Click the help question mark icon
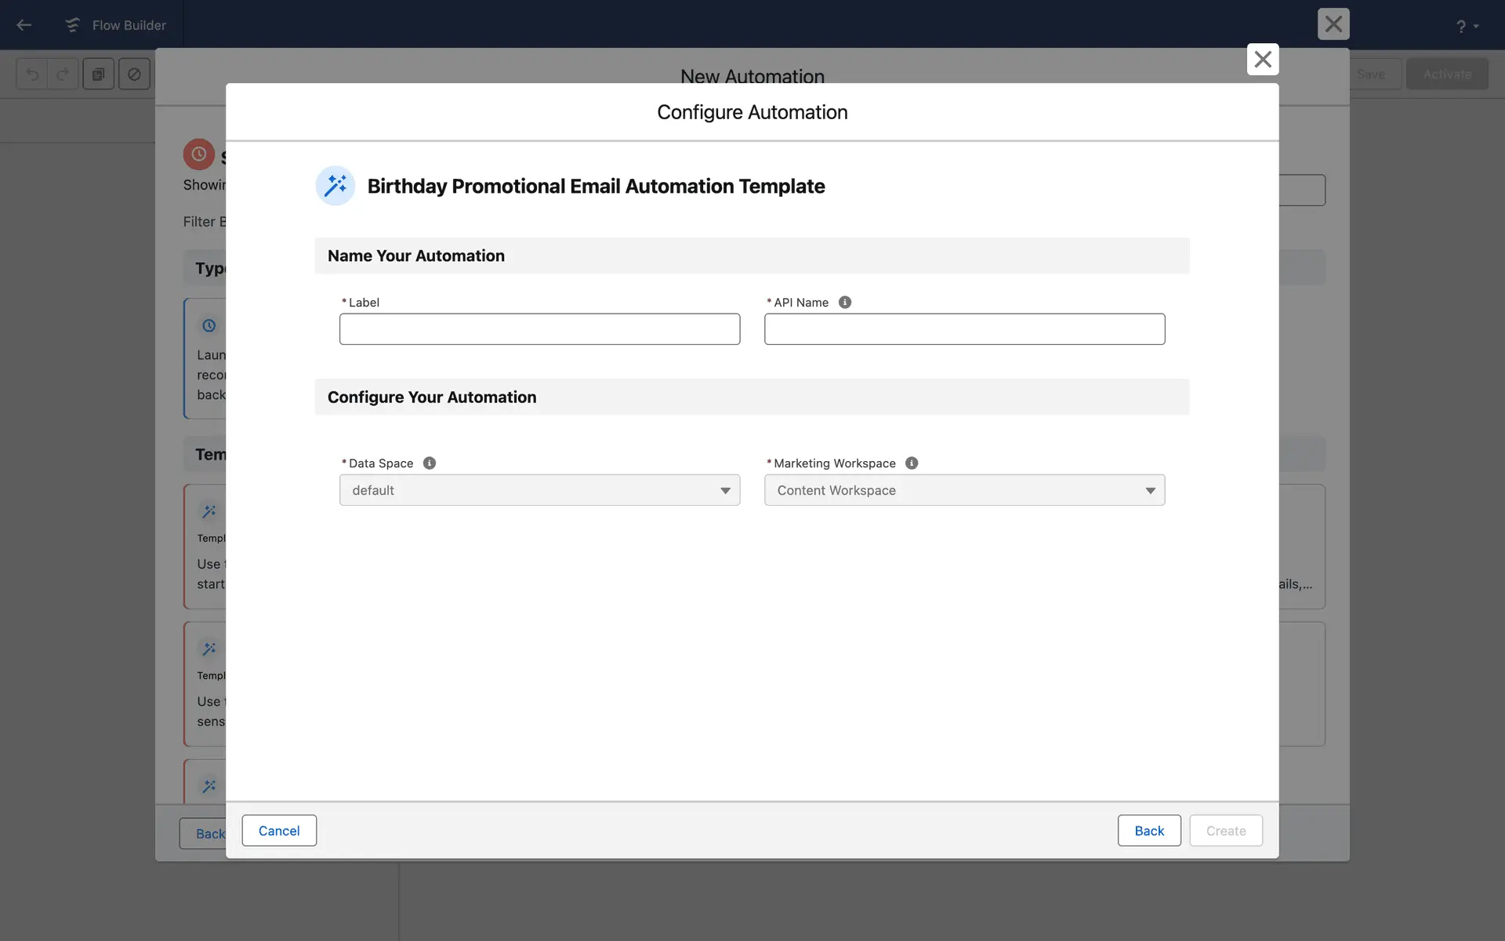Viewport: 1505px width, 941px height. [1460, 27]
